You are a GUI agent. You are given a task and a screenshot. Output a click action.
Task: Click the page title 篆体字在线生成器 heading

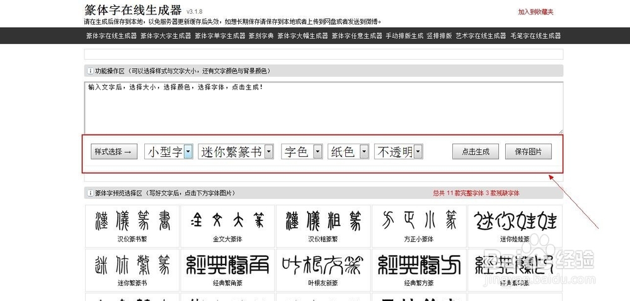(x=133, y=10)
